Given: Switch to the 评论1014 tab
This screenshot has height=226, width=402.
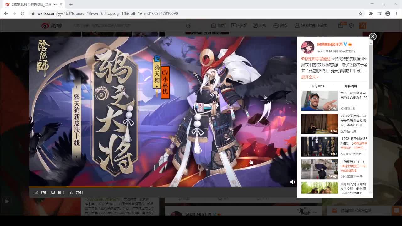Looking at the screenshot, I should point(318,86).
